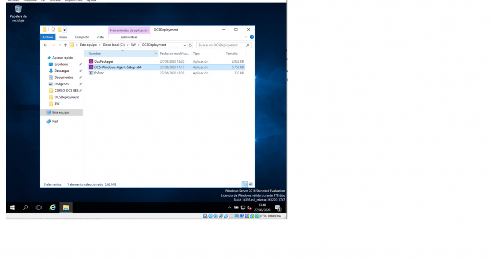Click the muted volume tray icon
The width and height of the screenshot is (491, 260).
pyautogui.click(x=249, y=207)
